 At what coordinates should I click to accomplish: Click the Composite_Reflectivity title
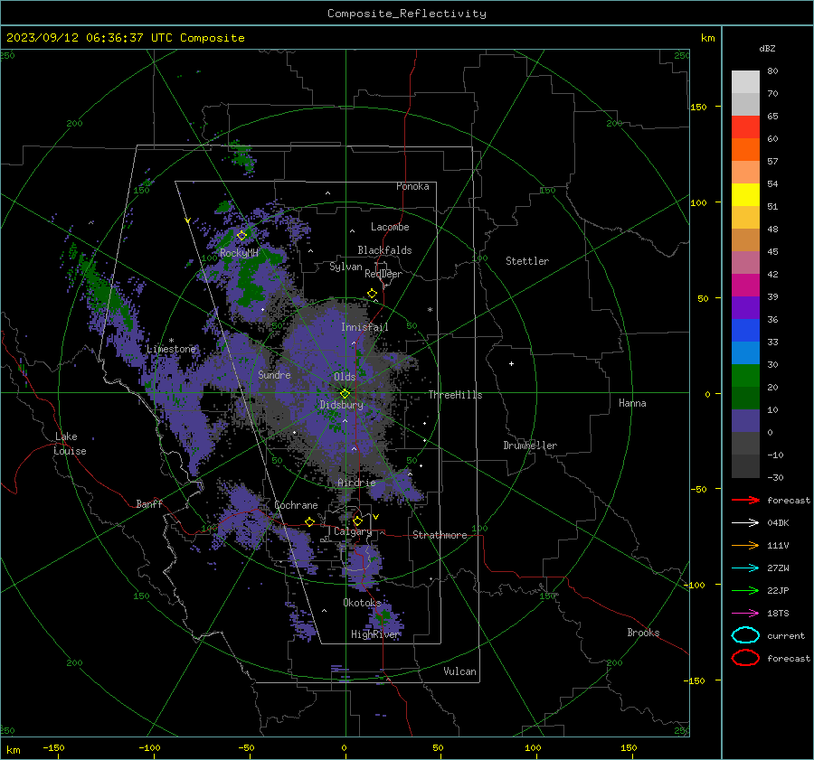[407, 14]
